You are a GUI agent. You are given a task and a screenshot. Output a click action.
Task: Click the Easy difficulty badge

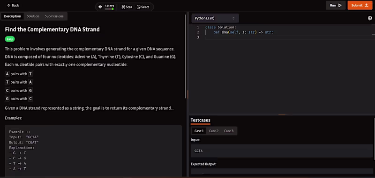(10, 39)
